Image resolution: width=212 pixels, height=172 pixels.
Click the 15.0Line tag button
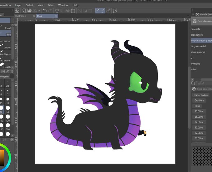click(199, 111)
